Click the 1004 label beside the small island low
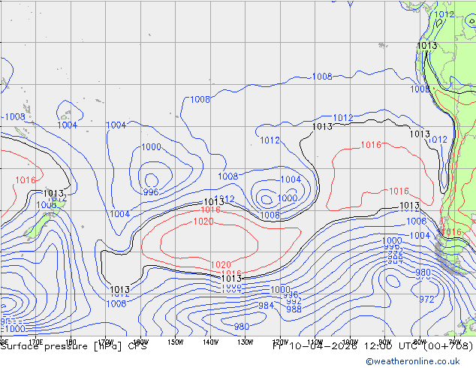Image resolution: width=476 pixels, height=368 pixels. (x=68, y=125)
